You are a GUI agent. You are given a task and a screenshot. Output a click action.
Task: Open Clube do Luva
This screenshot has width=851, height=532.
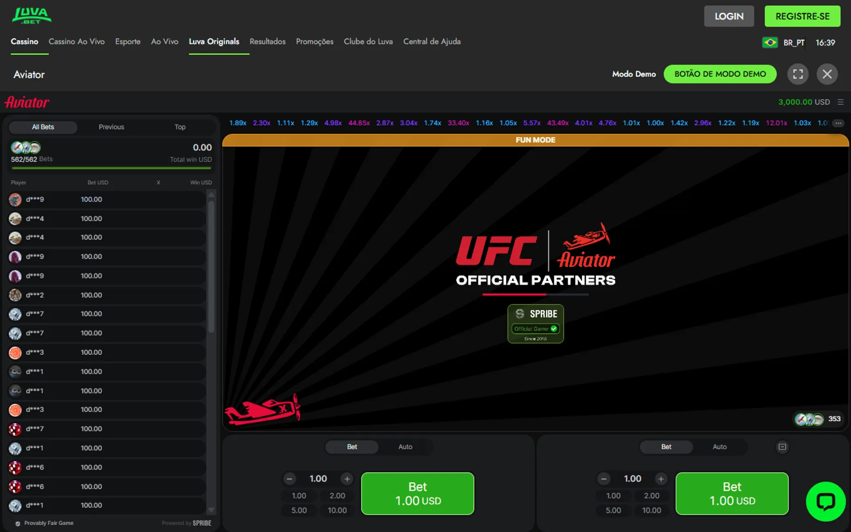coord(368,41)
